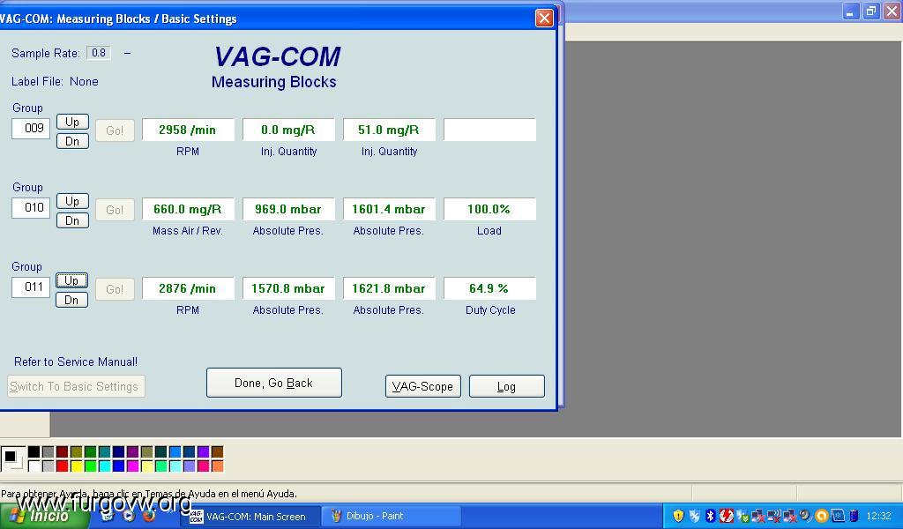The image size is (903, 529).
Task: Restore down the Paint window
Action: [x=871, y=11]
